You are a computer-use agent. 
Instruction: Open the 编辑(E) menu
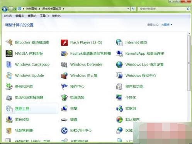pyautogui.click(x=20, y=16)
